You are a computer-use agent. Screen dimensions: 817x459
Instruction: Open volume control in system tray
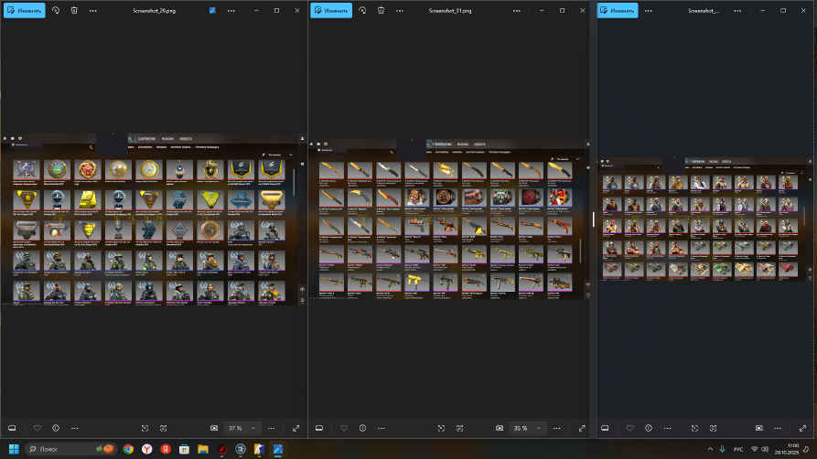tap(764, 449)
